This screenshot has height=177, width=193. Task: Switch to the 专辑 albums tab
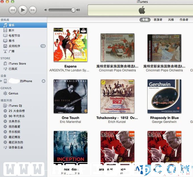[x=145, y=20]
